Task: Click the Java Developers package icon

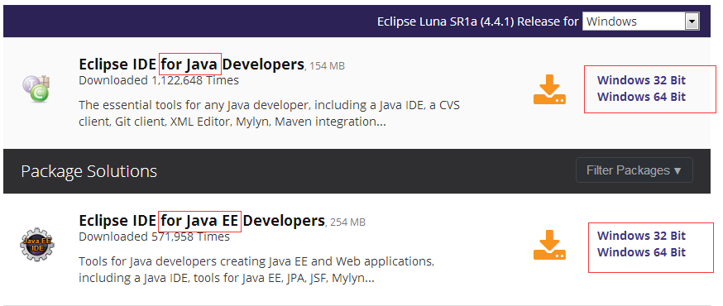Action: pos(36,88)
